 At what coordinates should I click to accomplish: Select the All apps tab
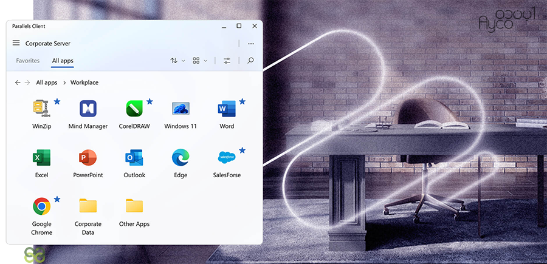point(63,61)
